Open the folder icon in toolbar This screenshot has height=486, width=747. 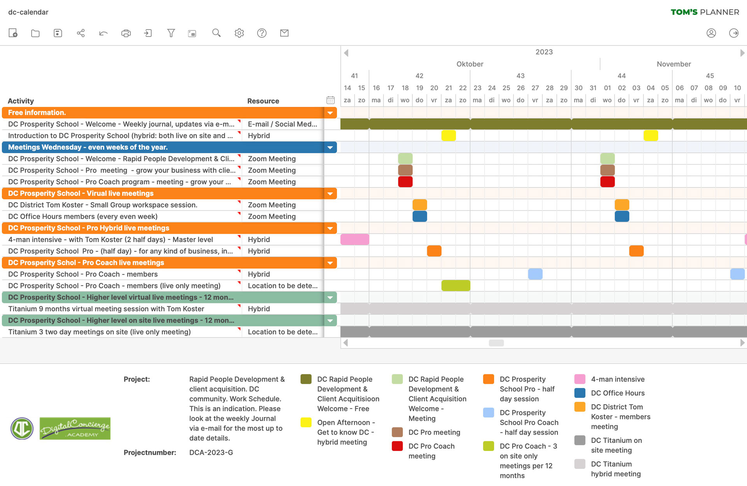(35, 33)
